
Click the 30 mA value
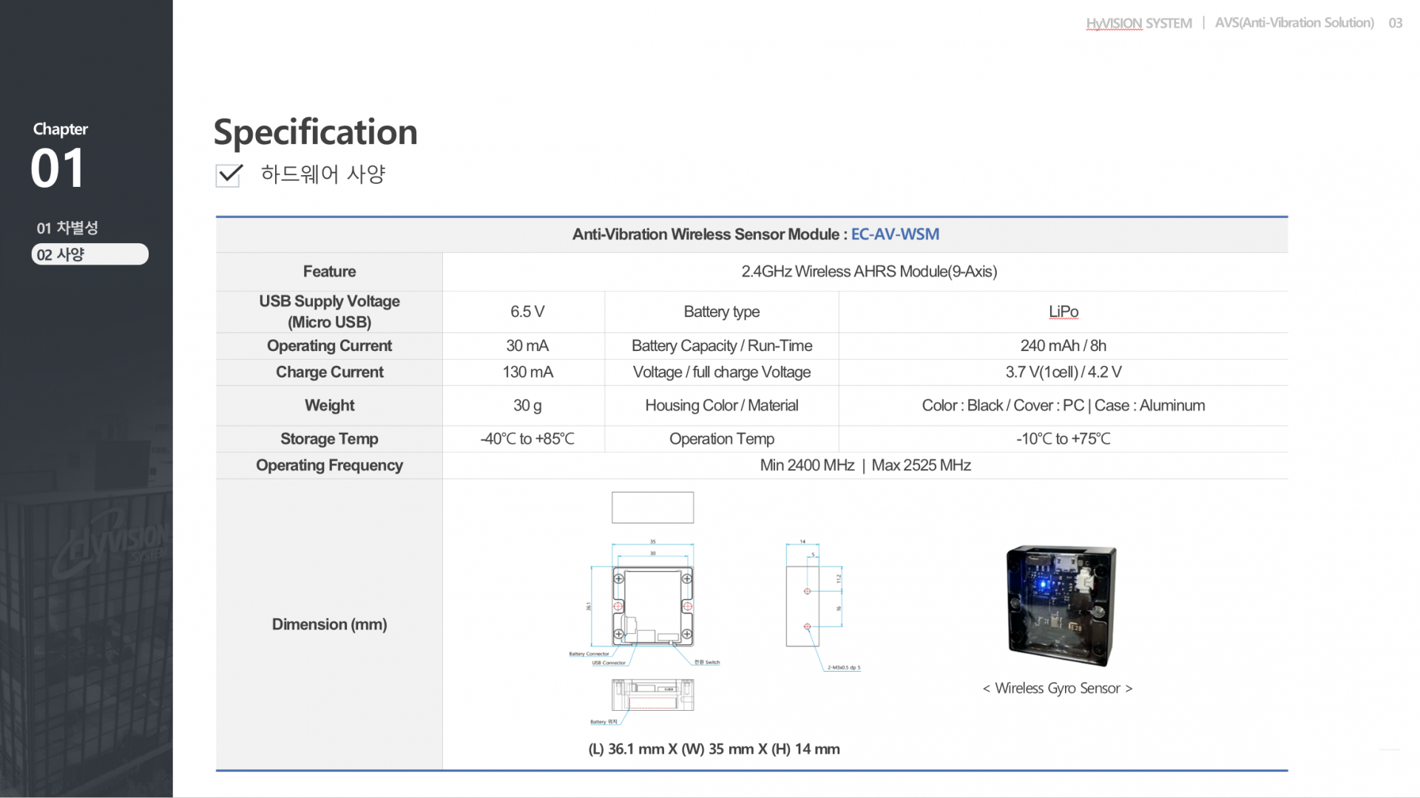(527, 345)
